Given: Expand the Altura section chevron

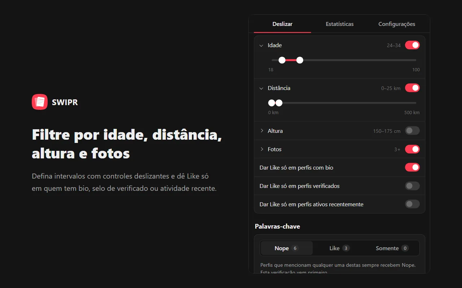Looking at the screenshot, I should [262, 131].
